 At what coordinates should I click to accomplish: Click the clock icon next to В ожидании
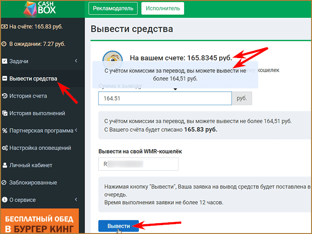pyautogui.click(x=4, y=44)
